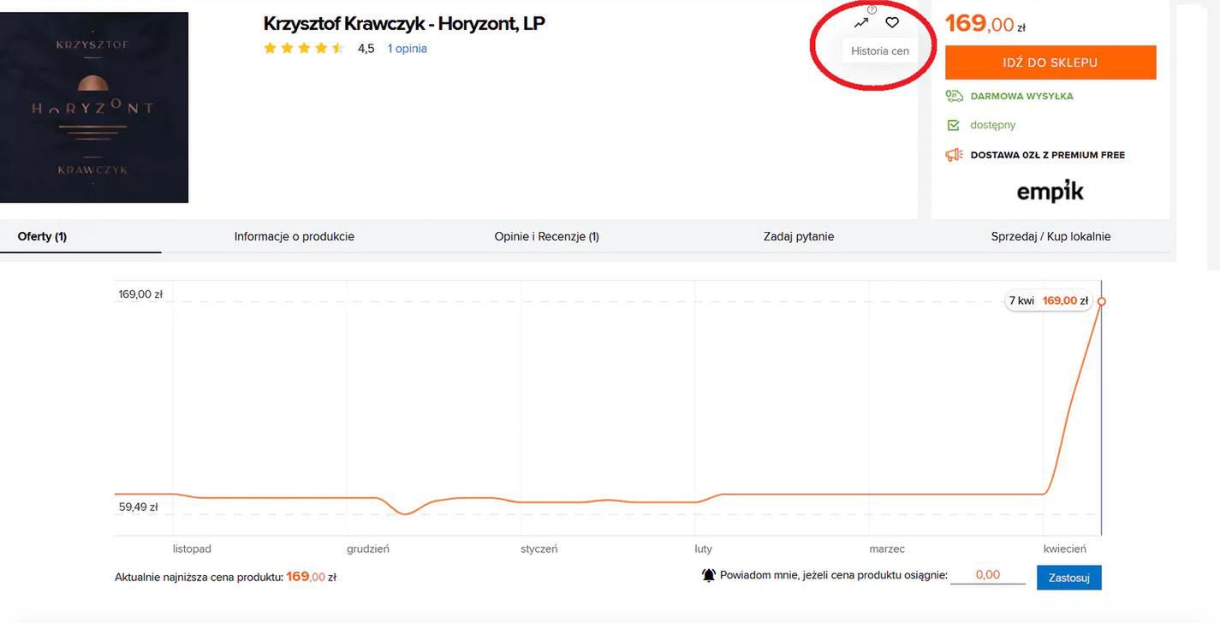Select the price alert bell icon
This screenshot has height=623, width=1220.
click(x=709, y=575)
